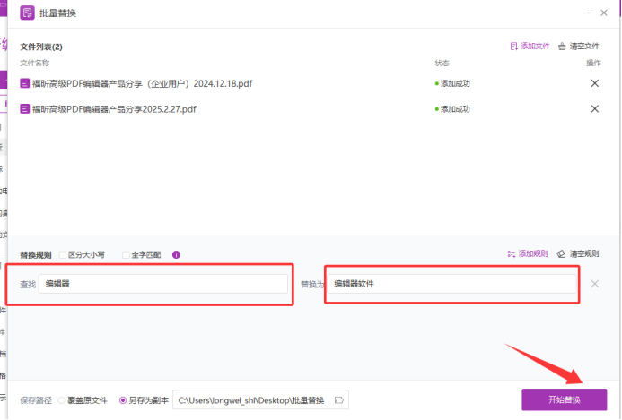
Task: Click 添加成功 status of 2025.2.27.pdf
Action: (x=452, y=109)
